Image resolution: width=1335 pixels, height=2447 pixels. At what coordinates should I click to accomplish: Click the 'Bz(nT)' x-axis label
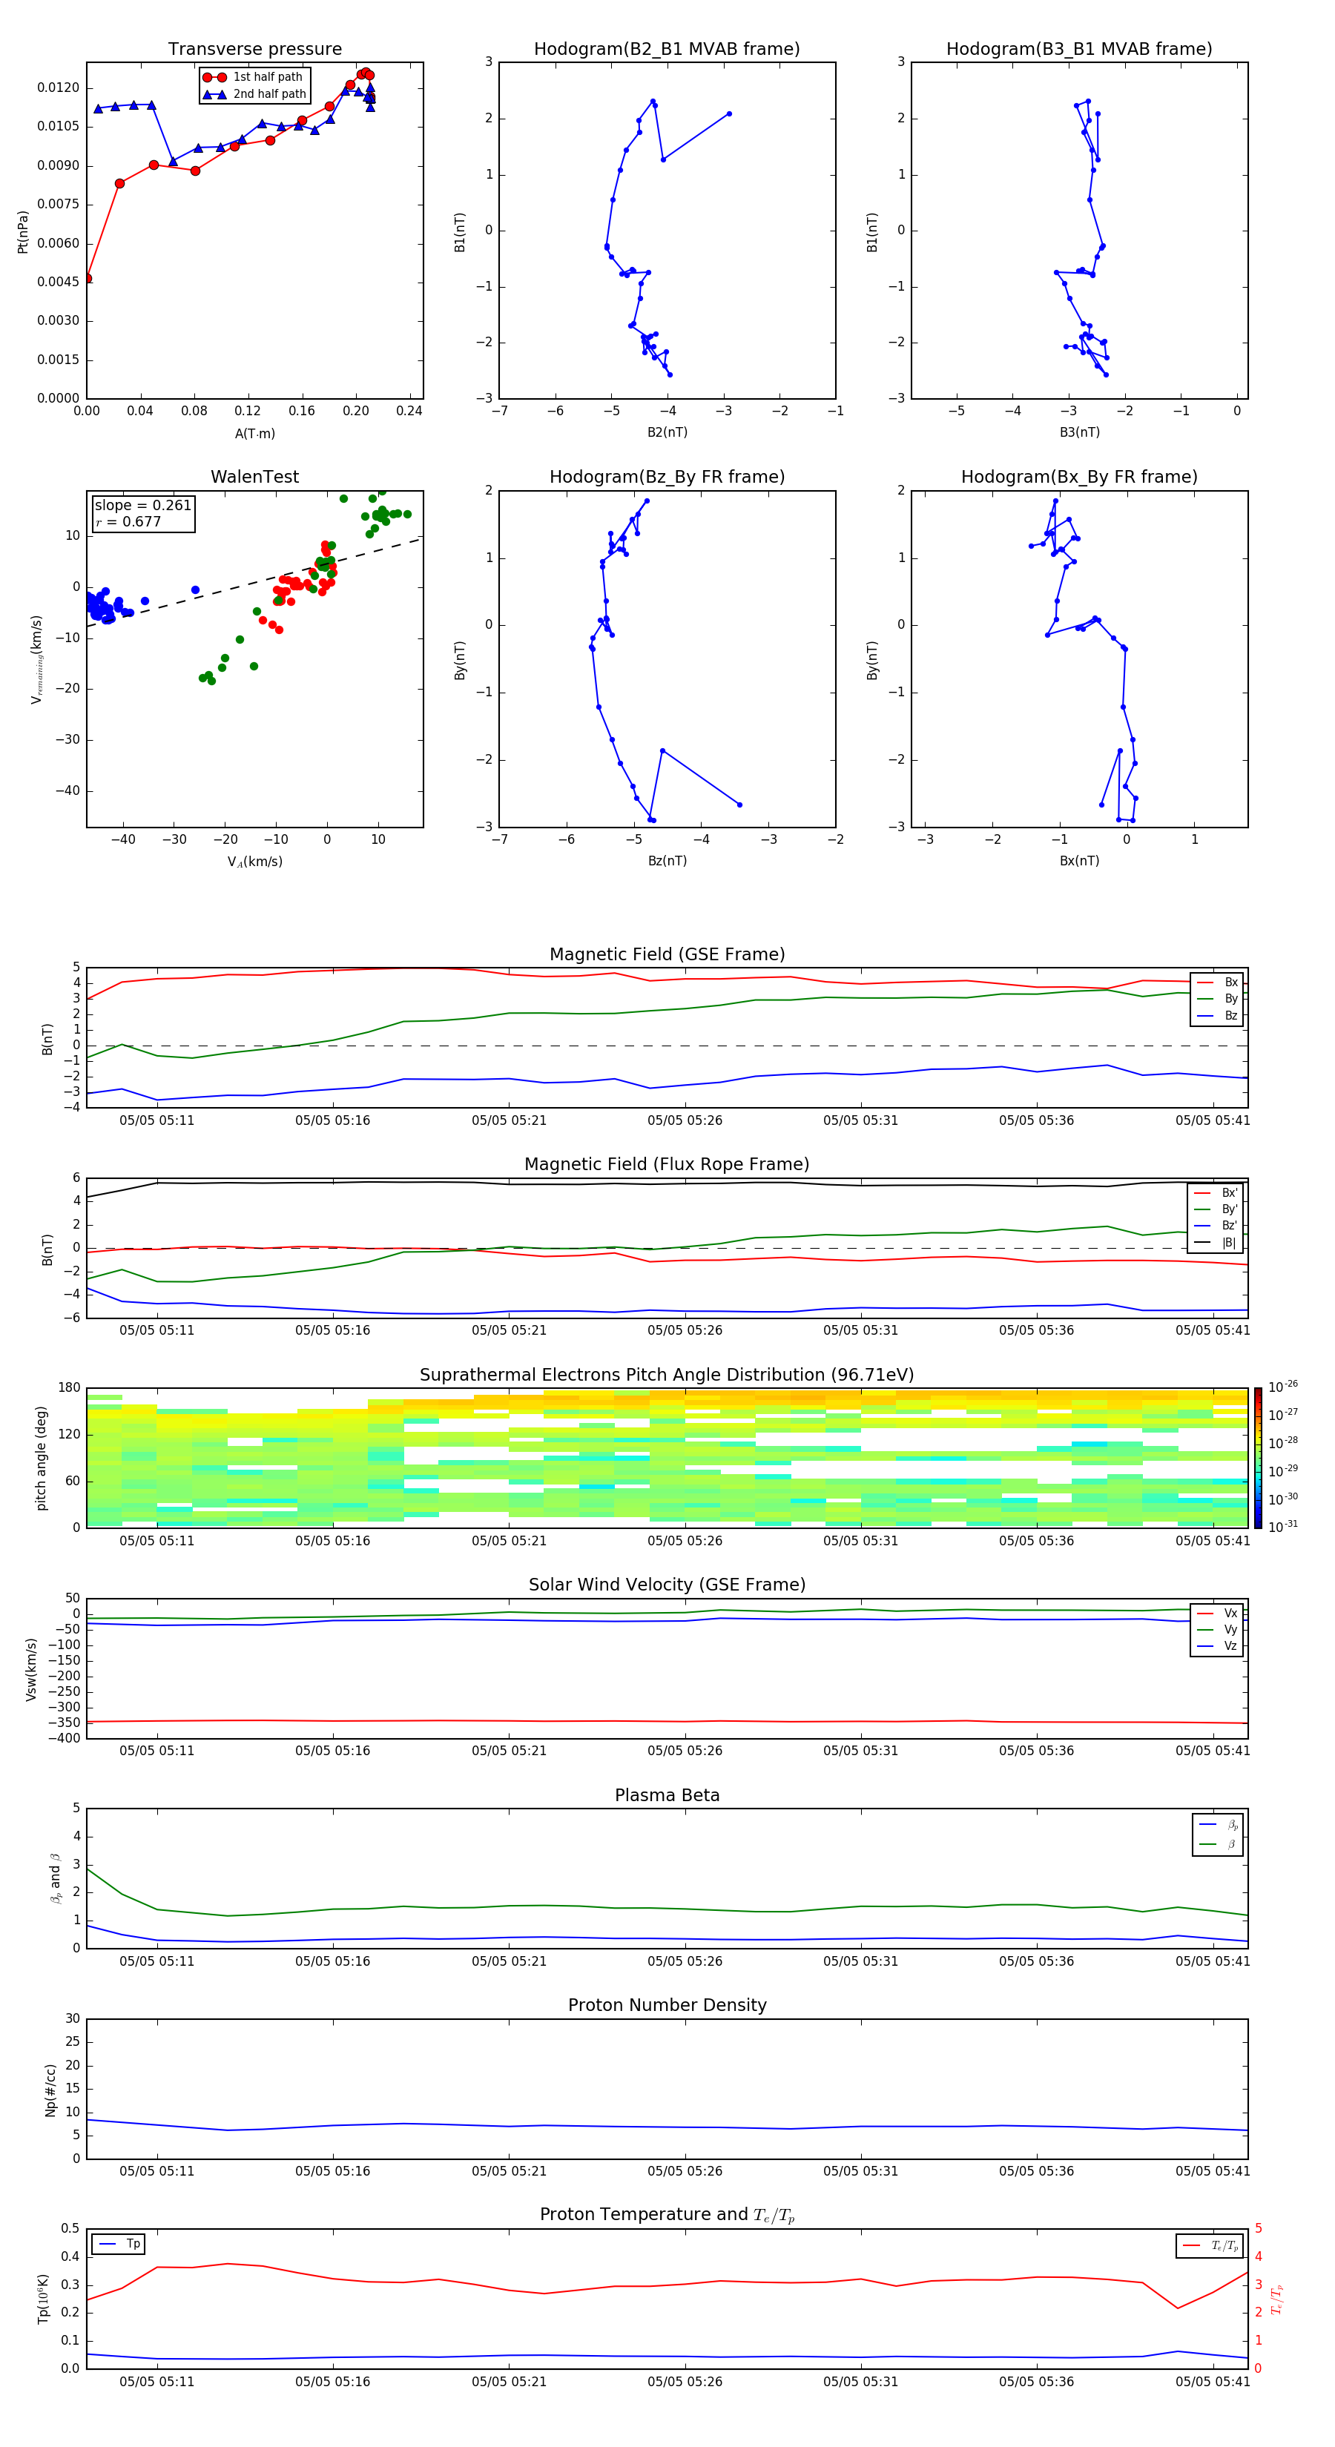click(667, 861)
